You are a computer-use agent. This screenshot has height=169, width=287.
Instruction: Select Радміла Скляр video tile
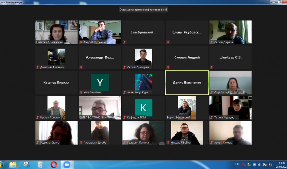56,132
